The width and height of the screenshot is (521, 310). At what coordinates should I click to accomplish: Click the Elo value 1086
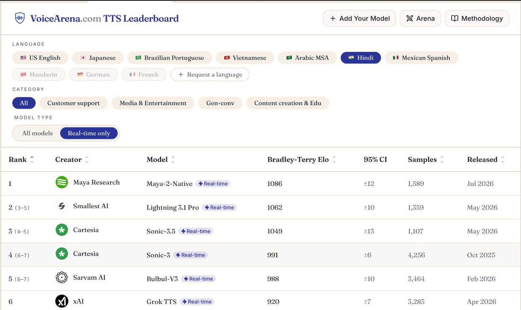tap(275, 184)
